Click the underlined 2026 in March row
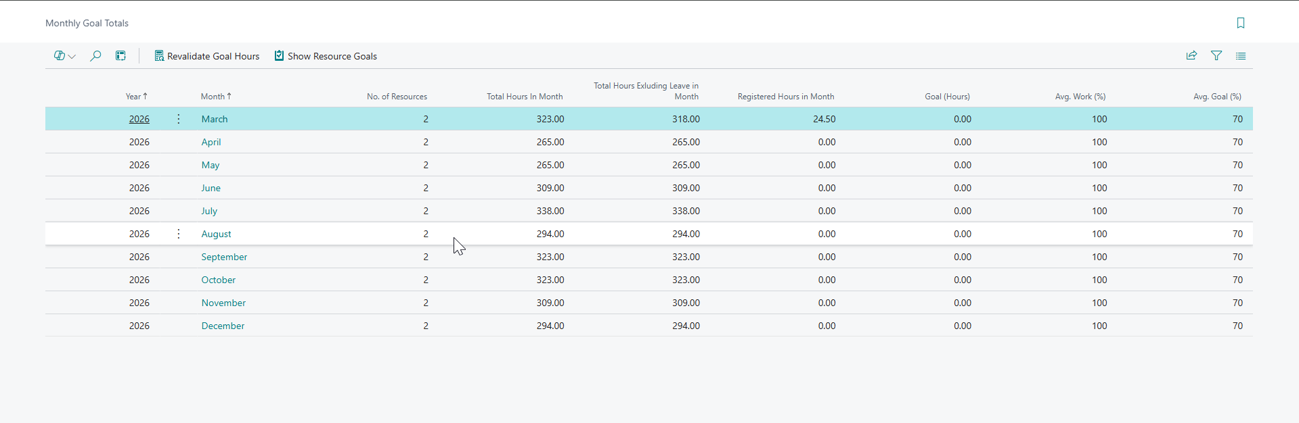The height and width of the screenshot is (423, 1299). coord(139,119)
